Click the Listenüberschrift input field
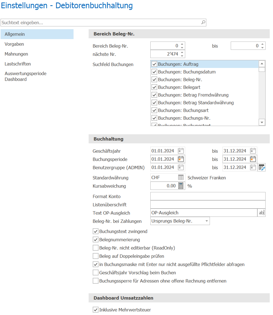This screenshot has height=315, width=273. tap(208, 204)
